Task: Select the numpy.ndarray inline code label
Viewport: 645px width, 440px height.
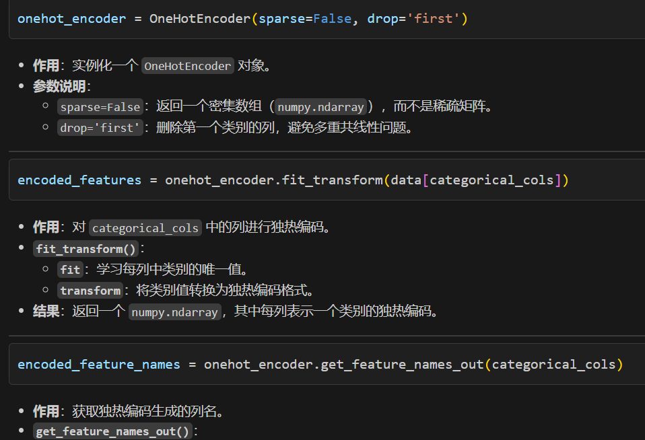Action: [x=320, y=106]
